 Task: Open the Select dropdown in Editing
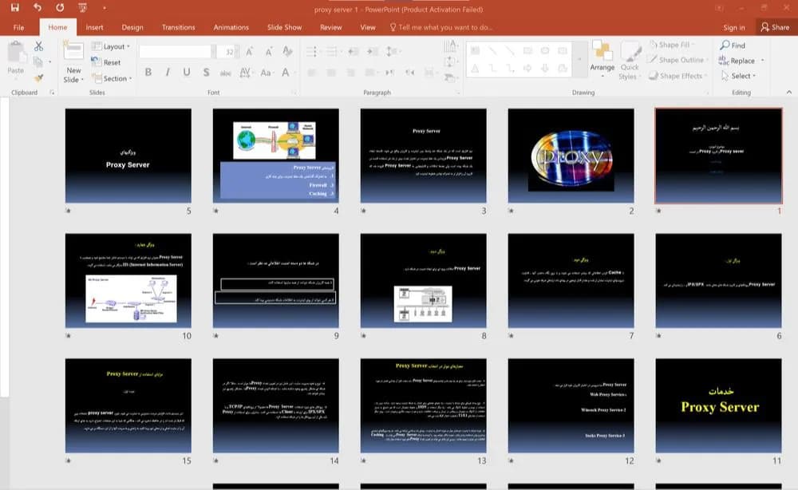(738, 76)
